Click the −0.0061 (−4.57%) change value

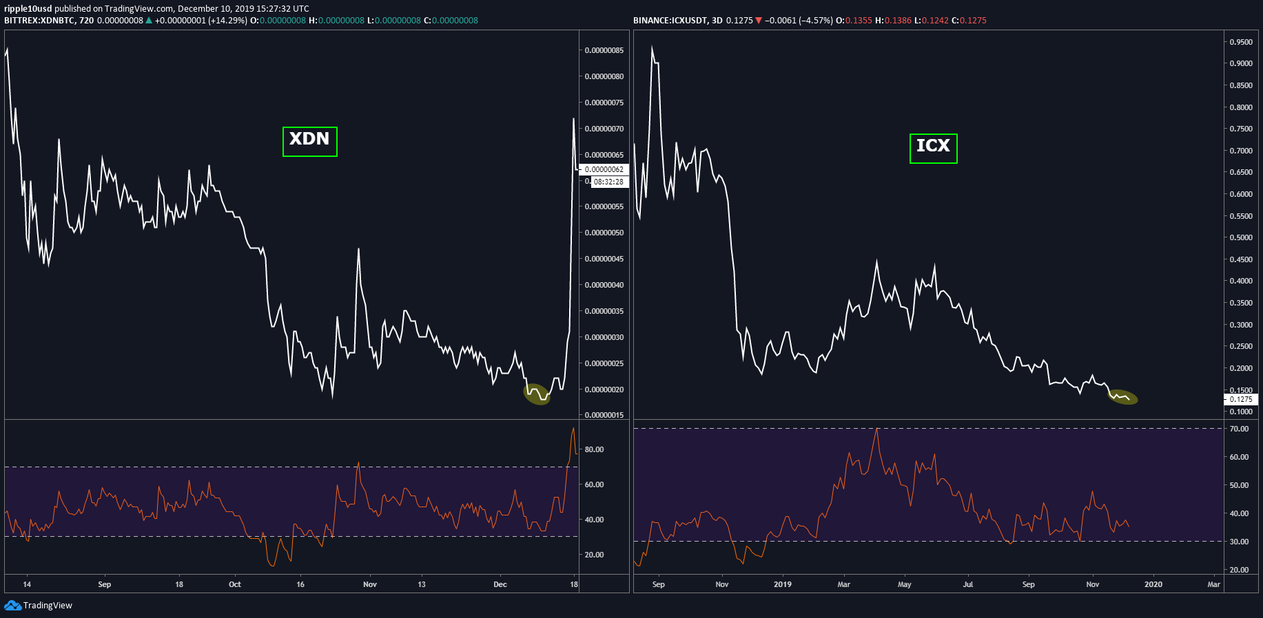pos(799,20)
